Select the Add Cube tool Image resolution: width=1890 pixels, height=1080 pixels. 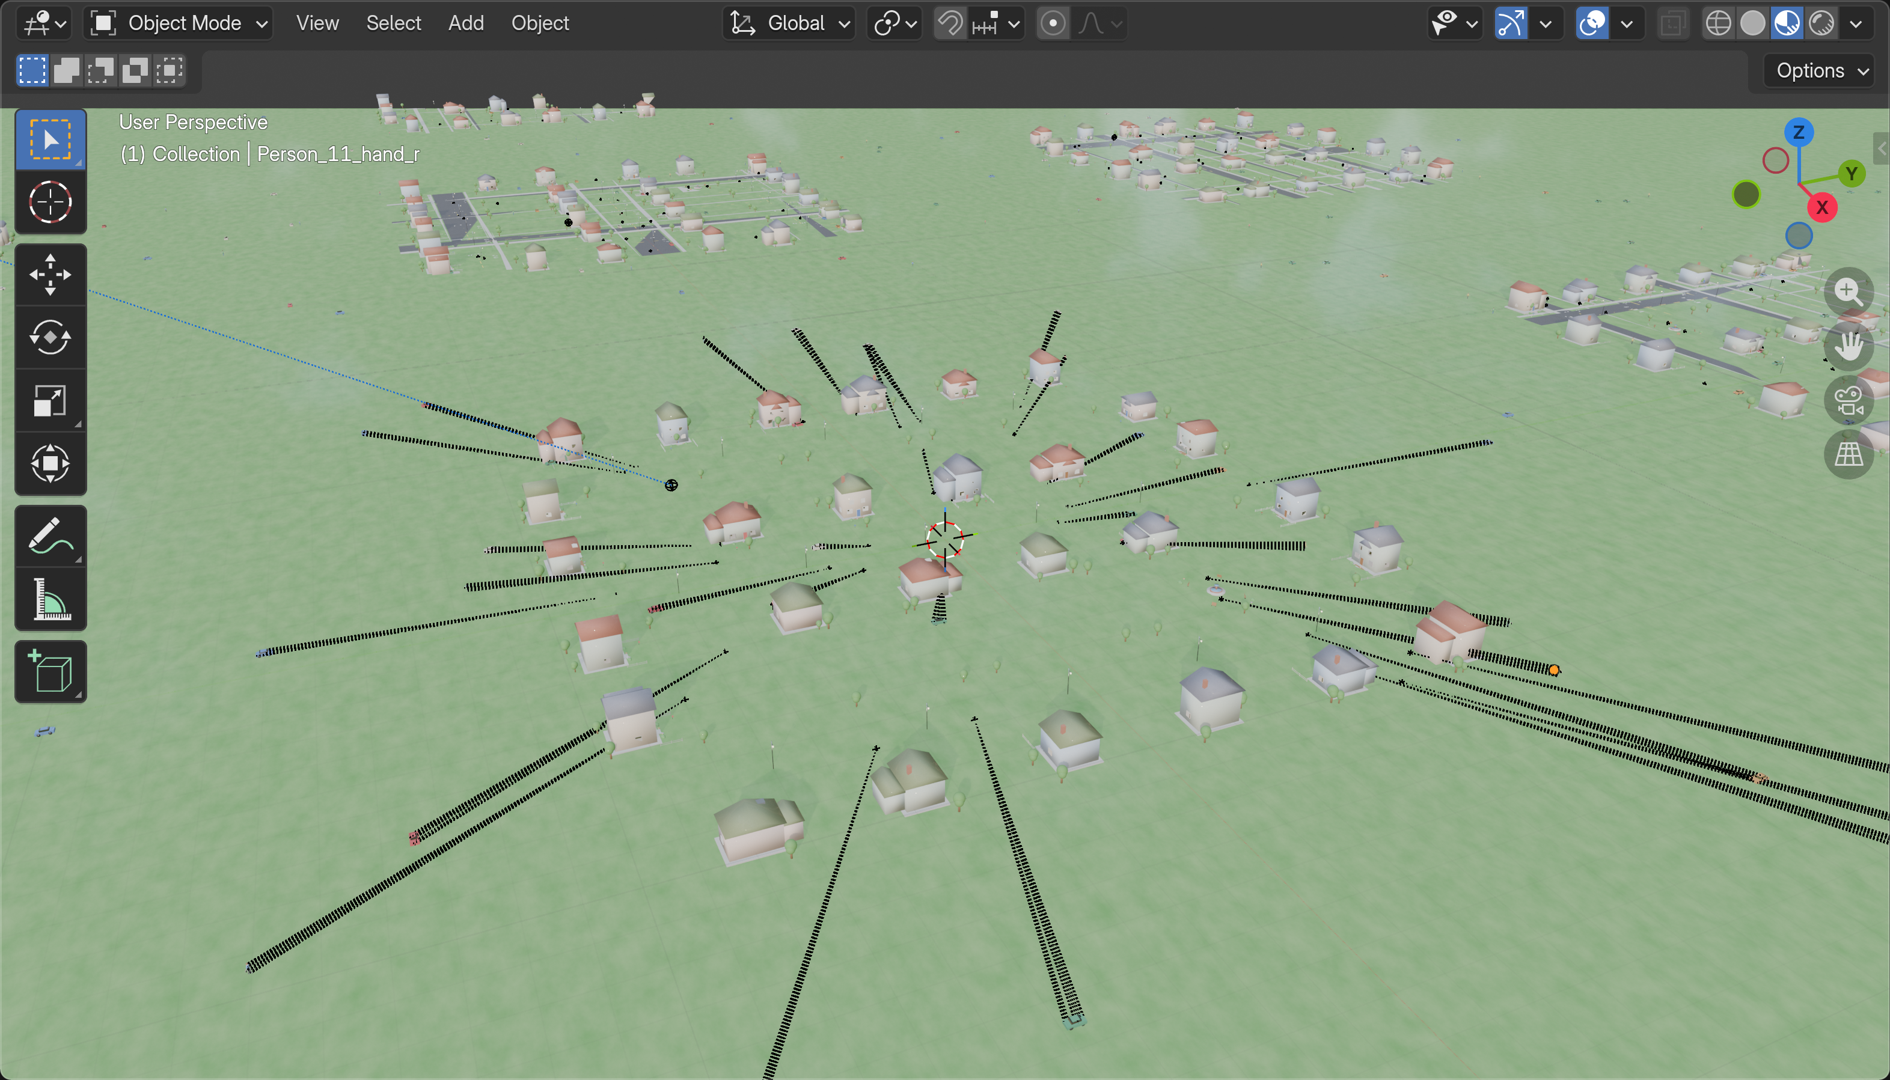pyautogui.click(x=50, y=671)
